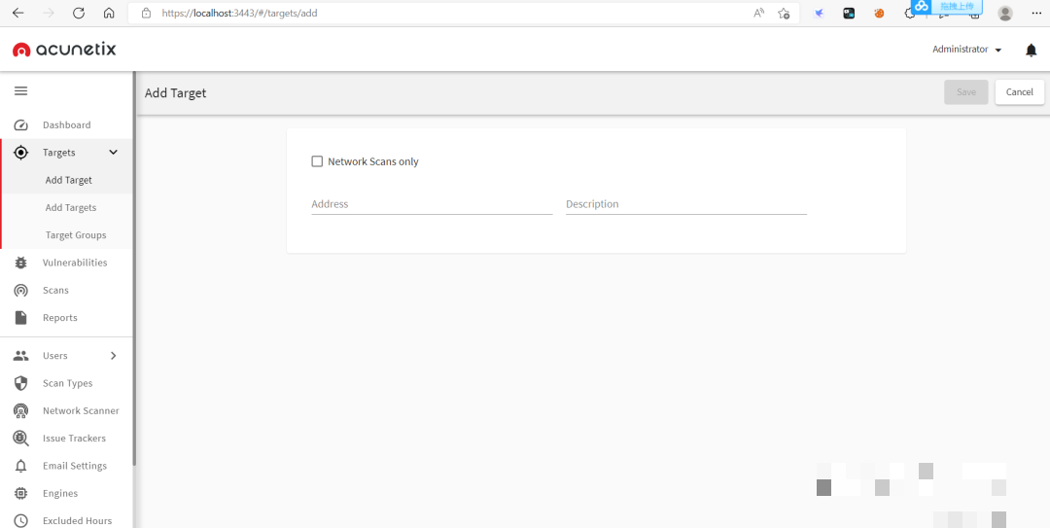Click the blue bird extension icon
This screenshot has height=528, width=1050.
click(x=819, y=13)
